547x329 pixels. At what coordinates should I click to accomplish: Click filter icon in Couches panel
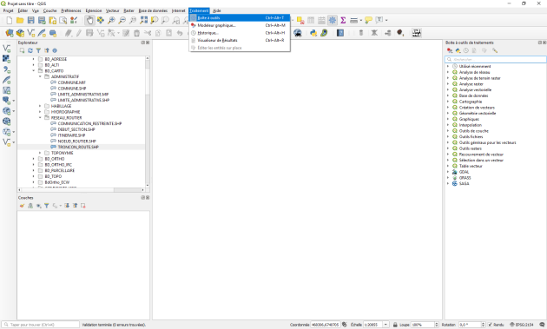coord(47,206)
